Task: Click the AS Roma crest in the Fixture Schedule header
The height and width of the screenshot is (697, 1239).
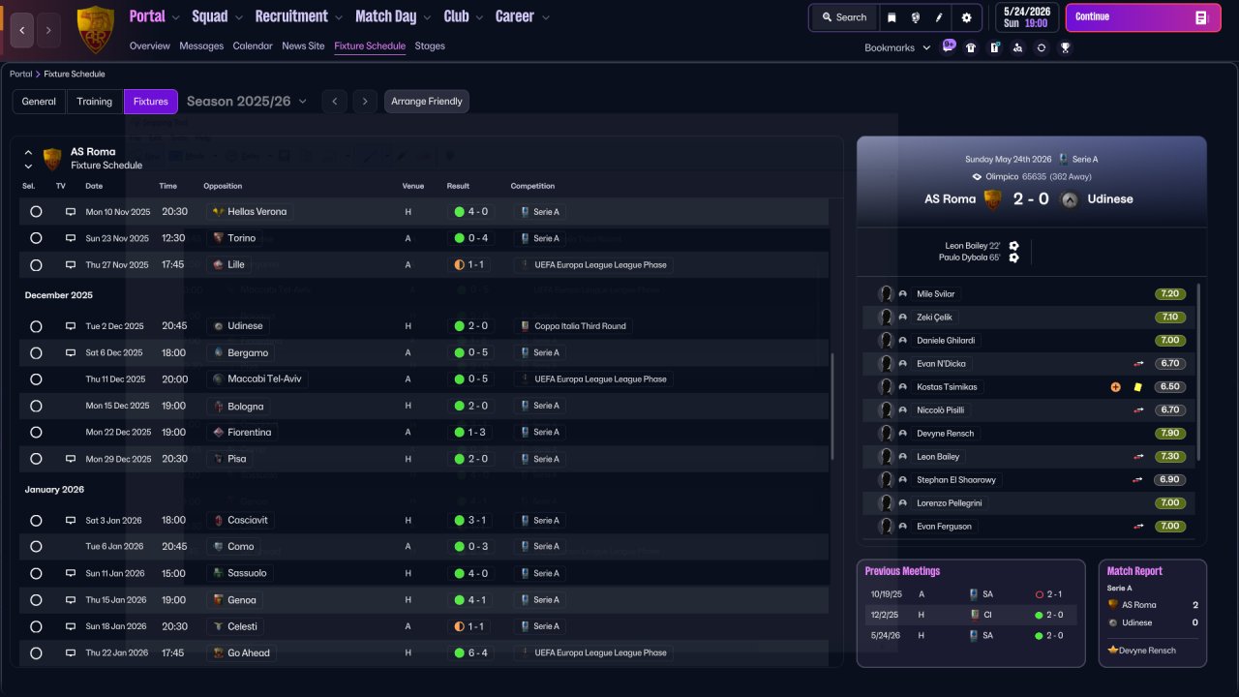Action: [x=52, y=159]
